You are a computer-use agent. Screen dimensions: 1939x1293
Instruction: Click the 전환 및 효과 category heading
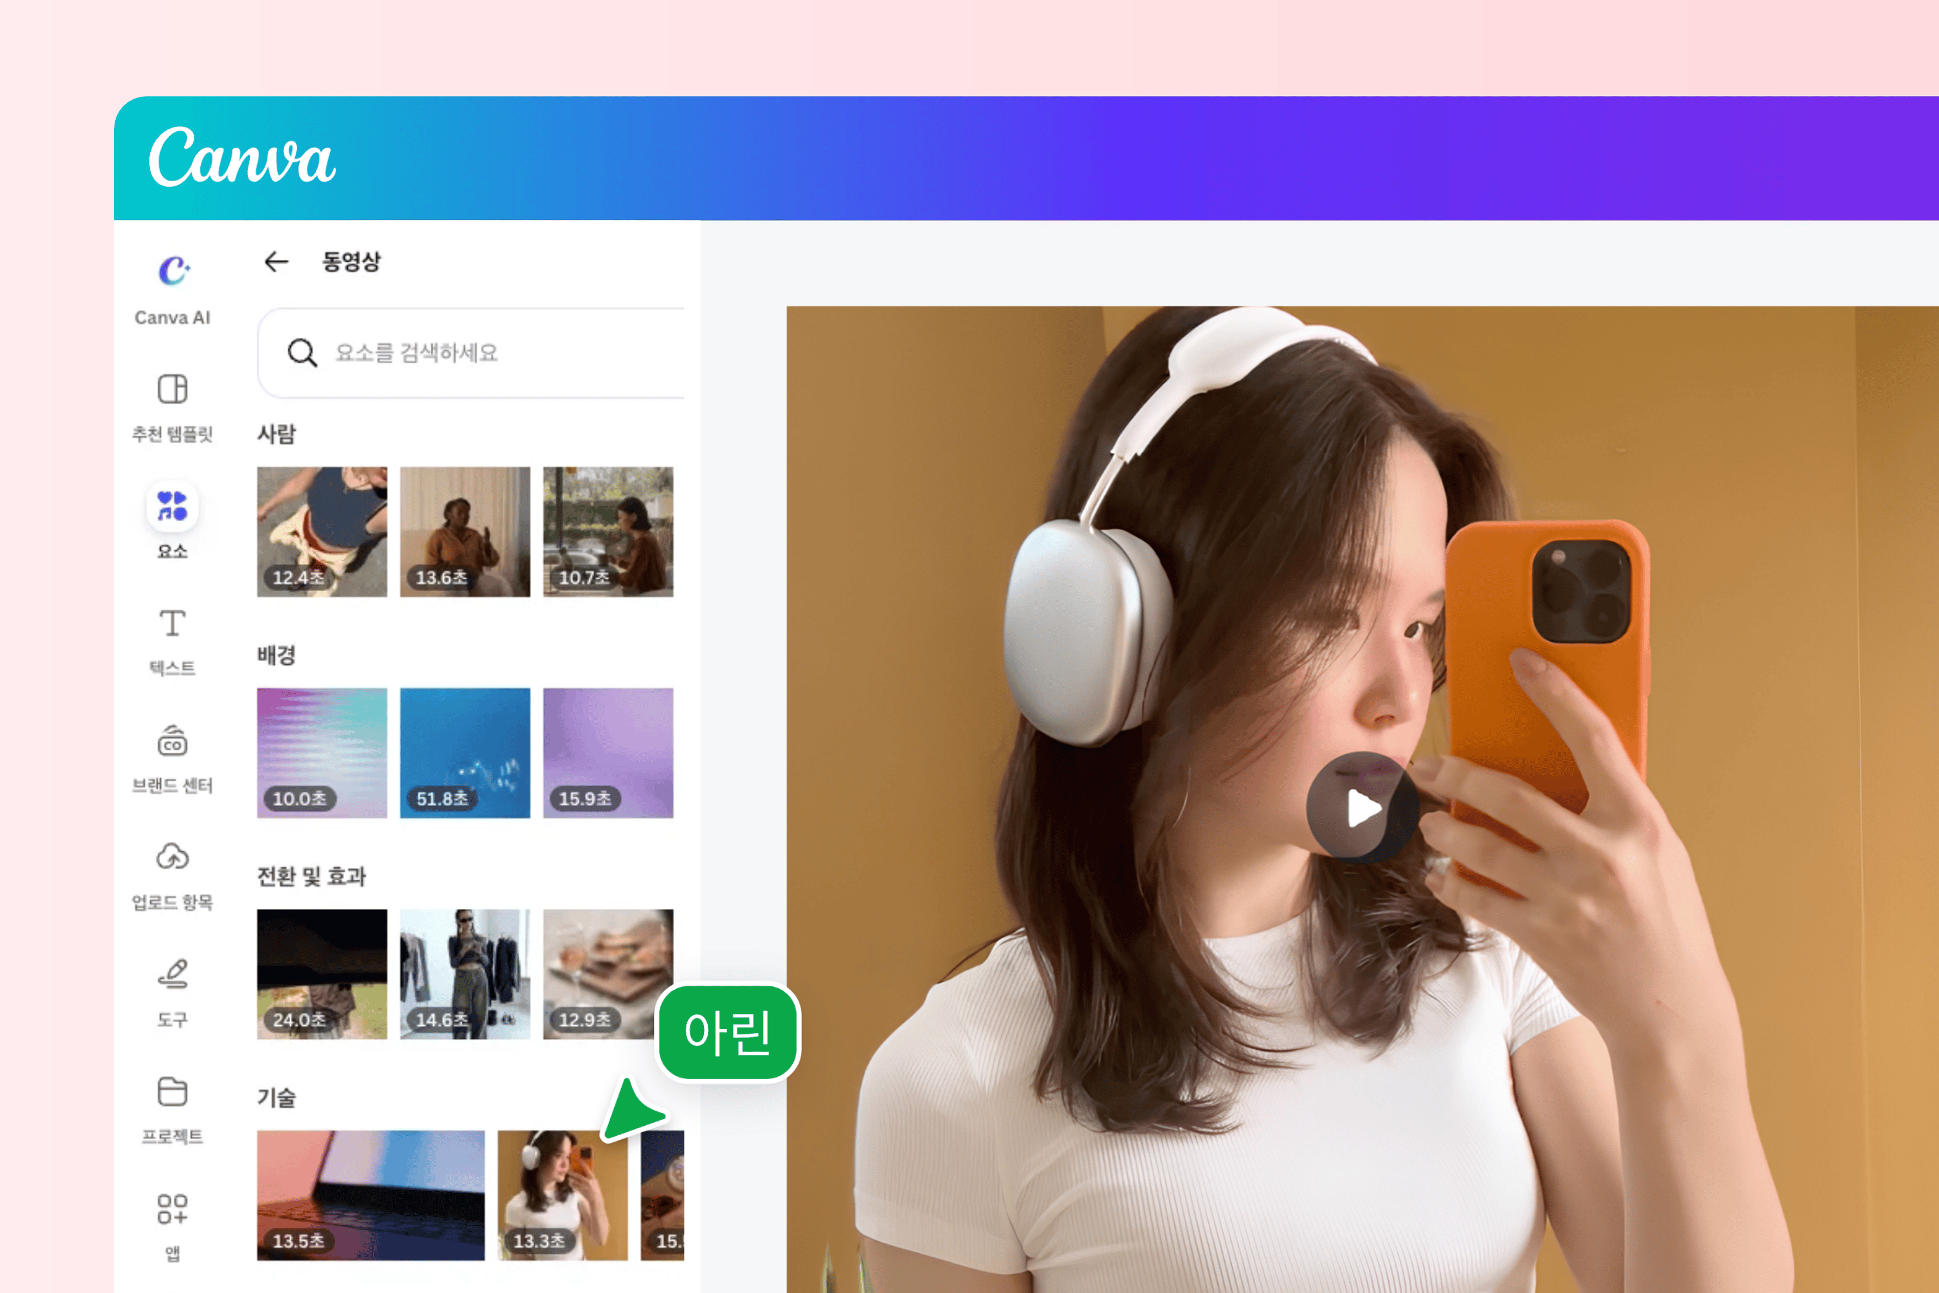pyautogui.click(x=311, y=876)
